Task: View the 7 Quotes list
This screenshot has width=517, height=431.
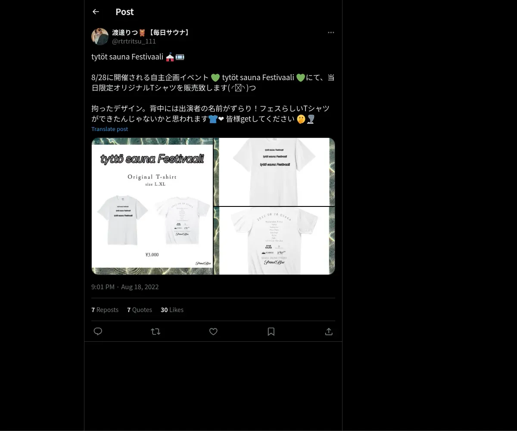Action: coord(140,309)
